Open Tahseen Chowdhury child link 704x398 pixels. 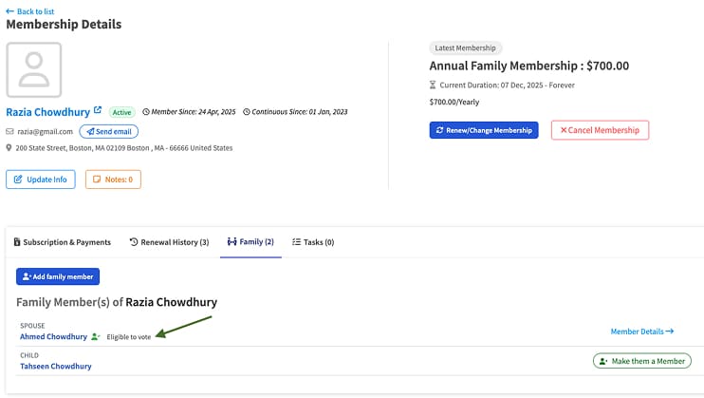tap(56, 367)
